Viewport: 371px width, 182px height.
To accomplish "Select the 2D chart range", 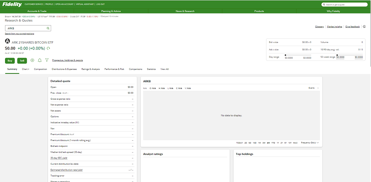I will tap(246, 143).
